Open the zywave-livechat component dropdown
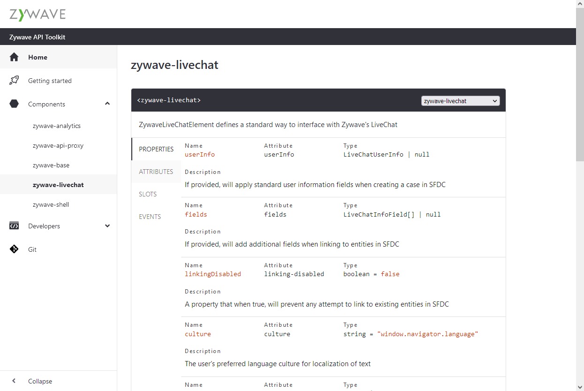The width and height of the screenshot is (584, 391). (x=461, y=101)
